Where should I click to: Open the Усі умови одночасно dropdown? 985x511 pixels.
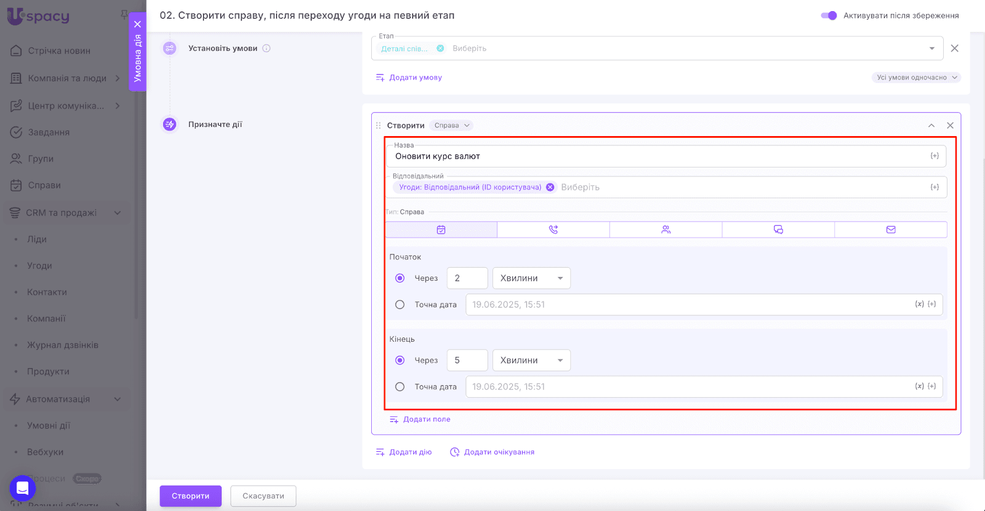(916, 78)
